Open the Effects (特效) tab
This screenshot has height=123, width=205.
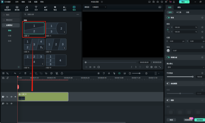tap(55, 8)
